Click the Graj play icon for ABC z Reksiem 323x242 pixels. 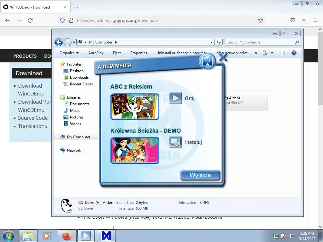point(175,98)
